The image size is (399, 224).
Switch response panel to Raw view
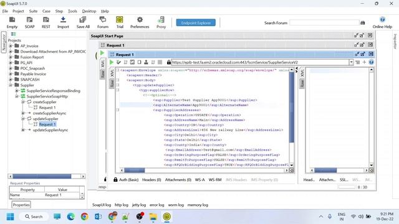coord(302,83)
